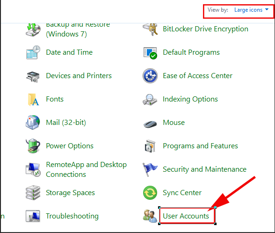Click the Sync Center green icon
Screen dimensions: 275x233
(150, 193)
